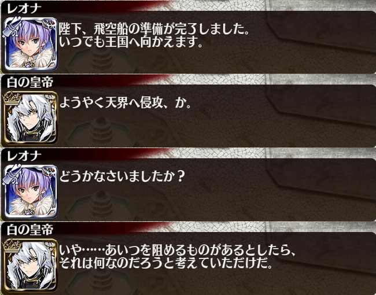
Task: Click the White Emperor portrait in the second dialogue
Action: (x=31, y=117)
